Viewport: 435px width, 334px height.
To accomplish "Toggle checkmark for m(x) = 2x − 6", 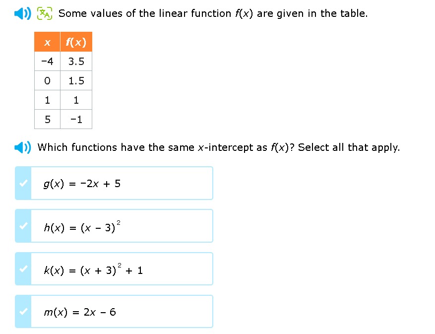I will coord(23,312).
